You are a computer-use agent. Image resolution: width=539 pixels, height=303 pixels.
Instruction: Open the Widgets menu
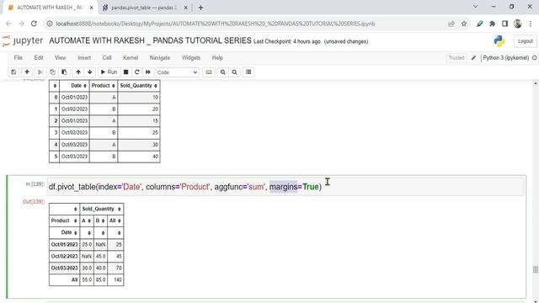[x=191, y=58]
